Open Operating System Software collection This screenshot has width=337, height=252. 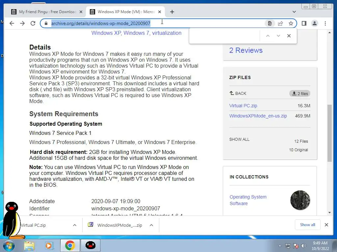(248, 200)
